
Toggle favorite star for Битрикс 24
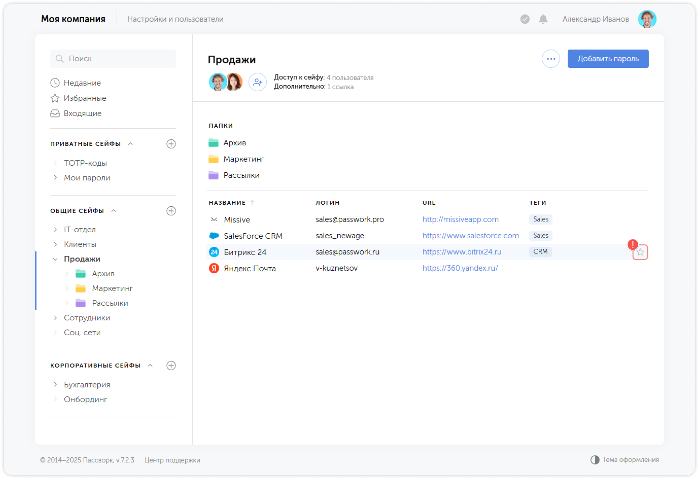(640, 252)
